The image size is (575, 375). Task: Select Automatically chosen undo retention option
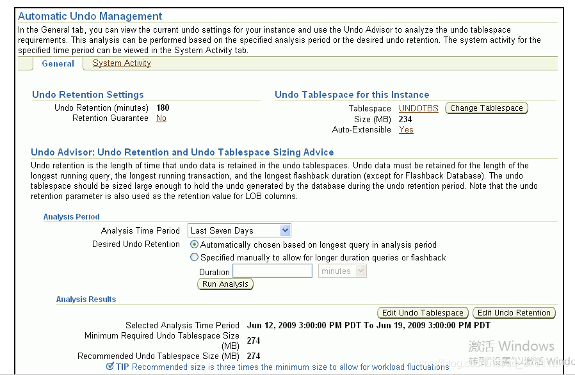tap(195, 244)
